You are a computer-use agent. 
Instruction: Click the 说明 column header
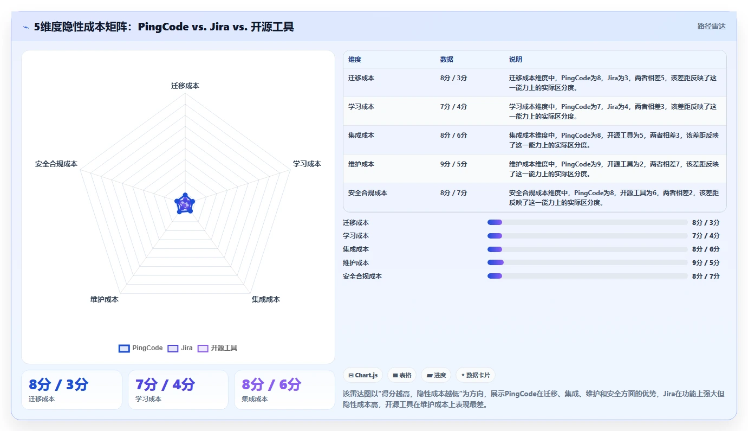tap(516, 60)
